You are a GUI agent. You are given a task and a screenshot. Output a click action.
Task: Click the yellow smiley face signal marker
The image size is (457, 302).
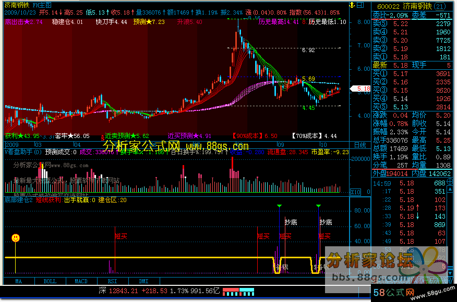click(16, 238)
